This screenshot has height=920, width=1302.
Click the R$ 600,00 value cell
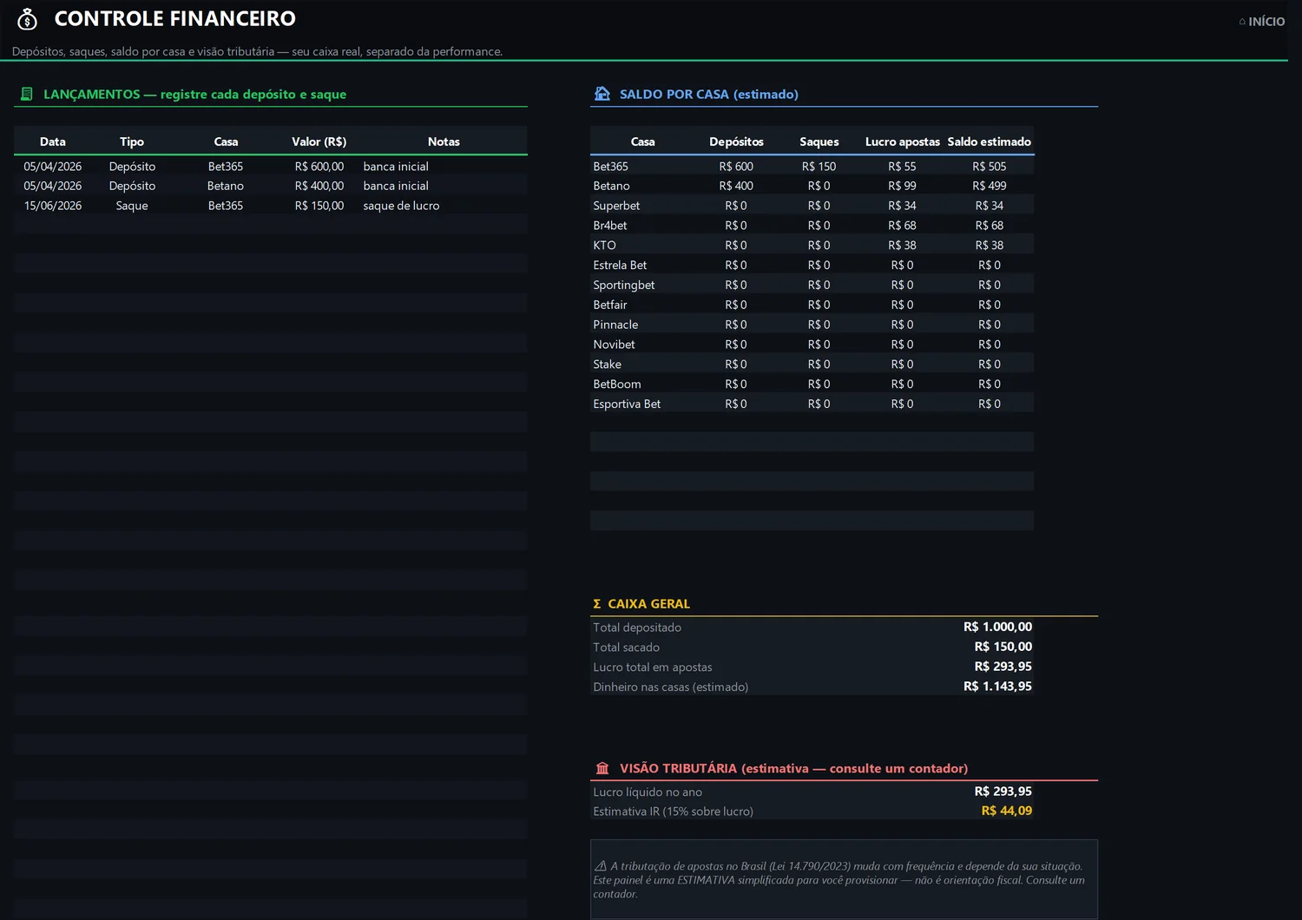[x=319, y=167]
